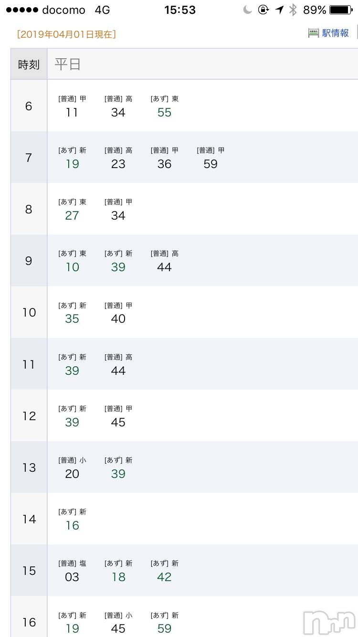358x637 pixels.
Task: Open the 8:27 あずさ 東 departure
Action: [x=72, y=210]
